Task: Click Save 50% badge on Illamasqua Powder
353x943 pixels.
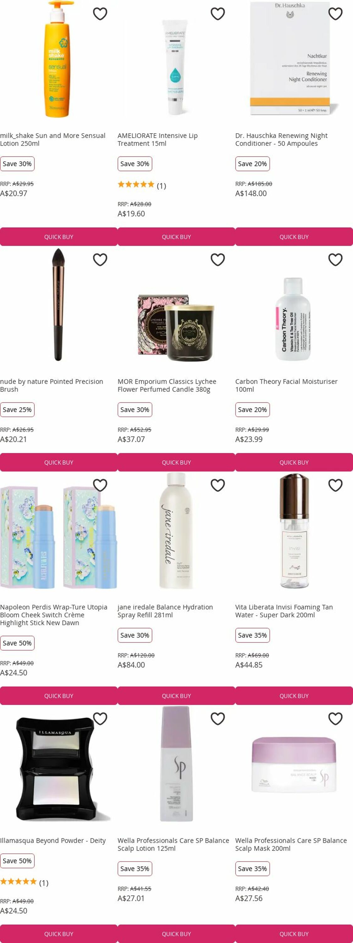Action: pyautogui.click(x=17, y=861)
